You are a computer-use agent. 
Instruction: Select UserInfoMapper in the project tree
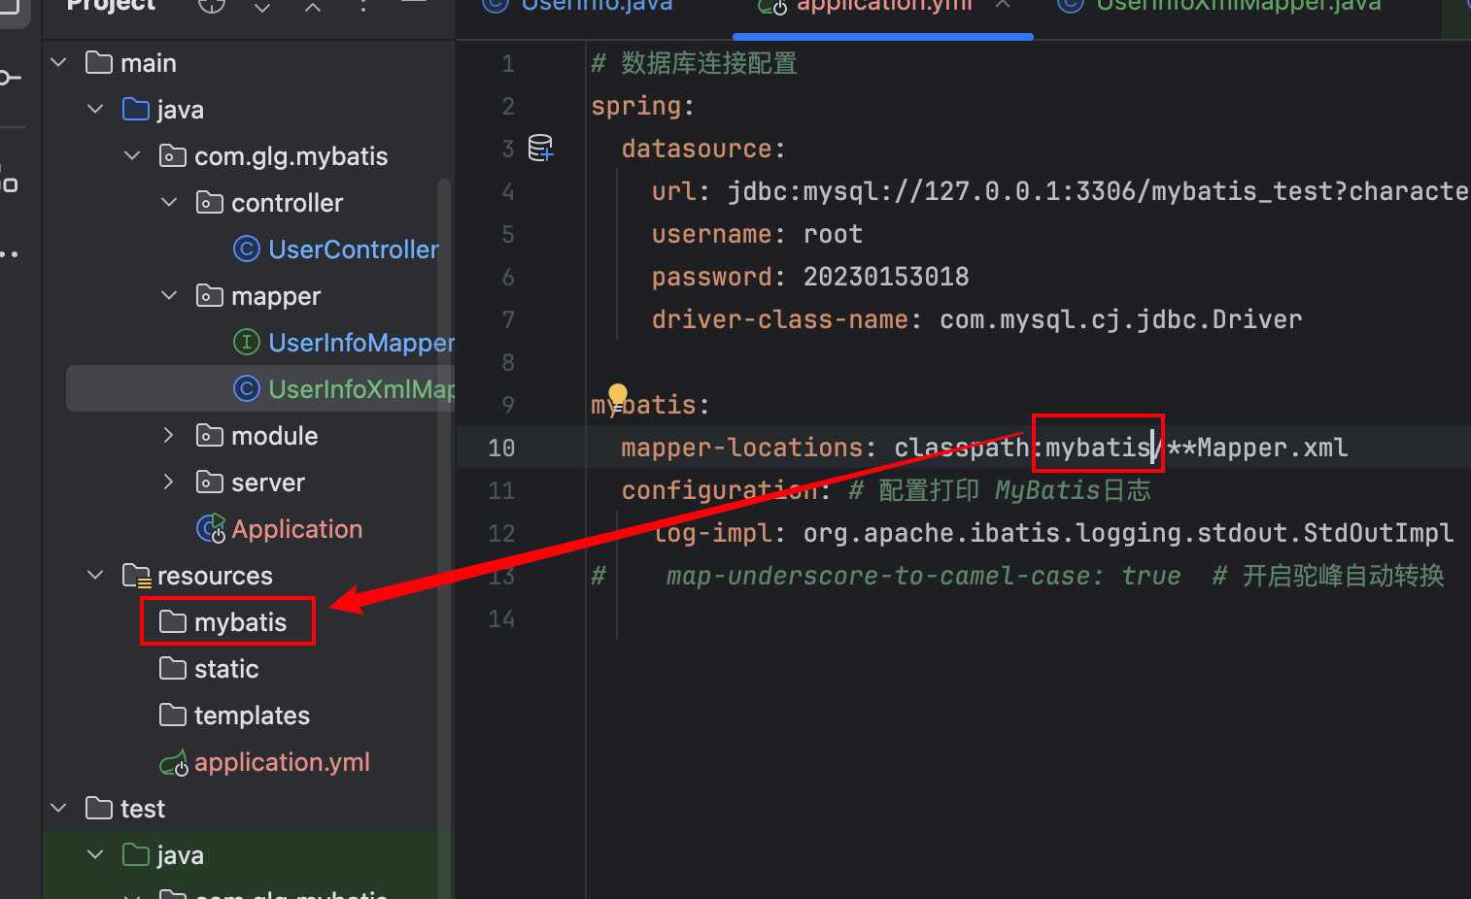(x=361, y=343)
